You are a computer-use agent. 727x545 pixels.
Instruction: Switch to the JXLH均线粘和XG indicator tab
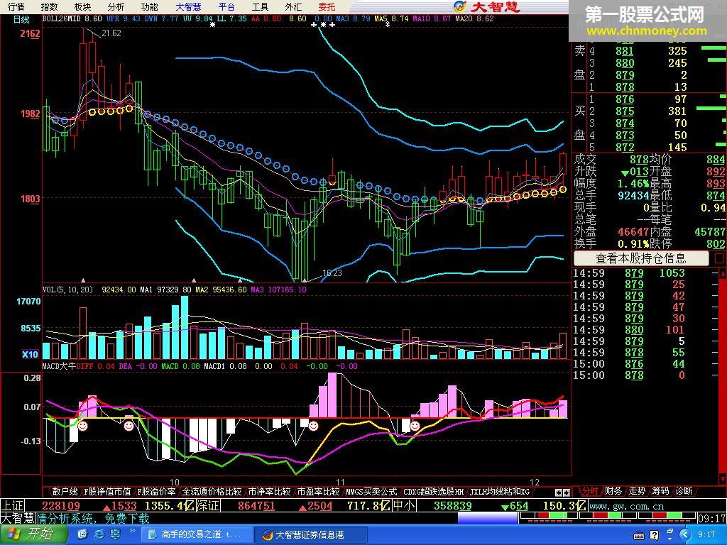(x=500, y=492)
